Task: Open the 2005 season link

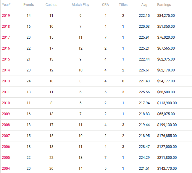Action: [x=6, y=158]
